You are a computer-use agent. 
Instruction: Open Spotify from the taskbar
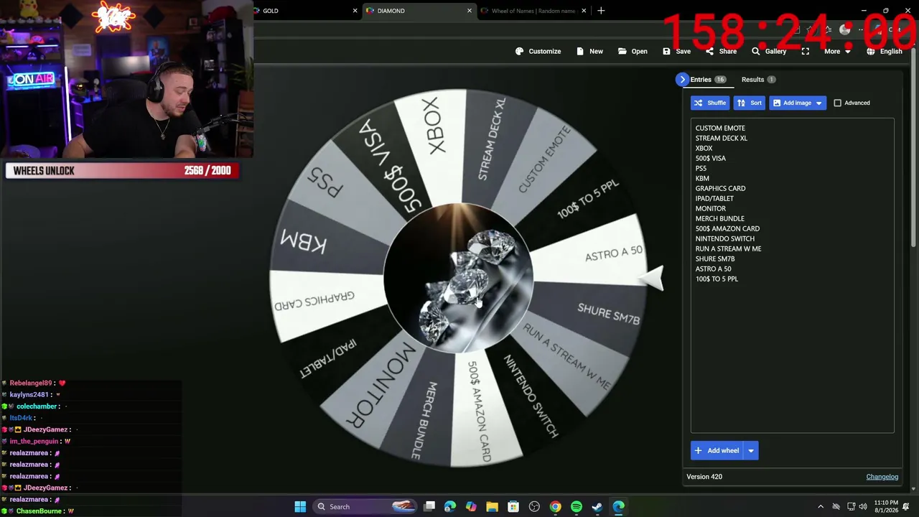coord(577,507)
